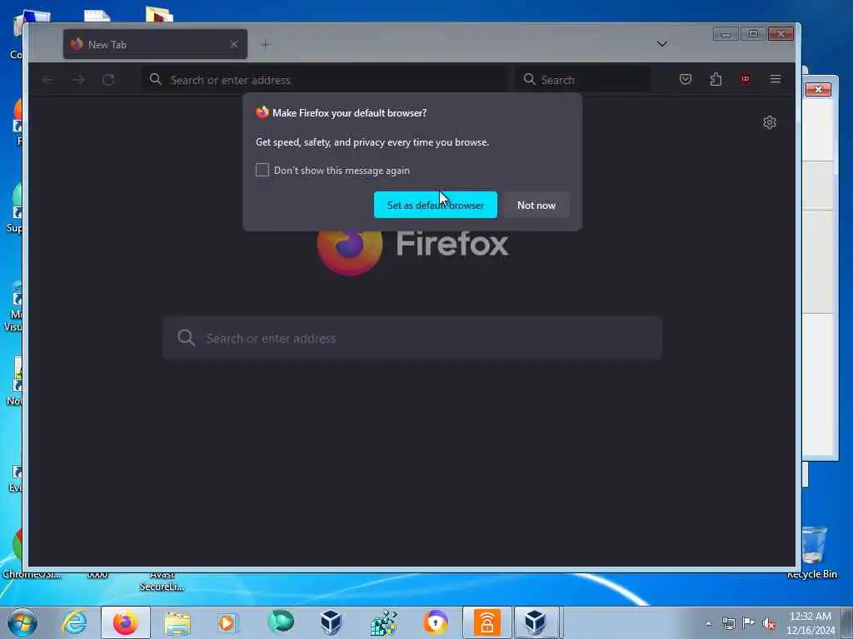Image resolution: width=853 pixels, height=639 pixels.
Task: Open Windows Explorer from the taskbar
Action: click(177, 623)
